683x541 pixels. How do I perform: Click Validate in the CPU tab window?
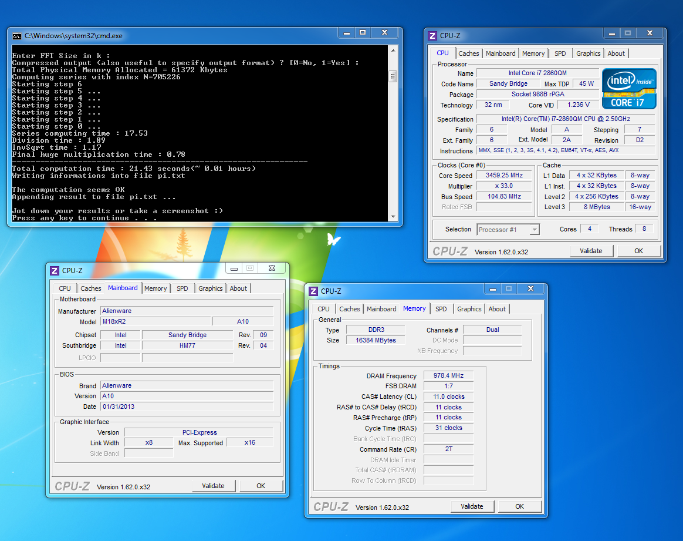coord(591,251)
